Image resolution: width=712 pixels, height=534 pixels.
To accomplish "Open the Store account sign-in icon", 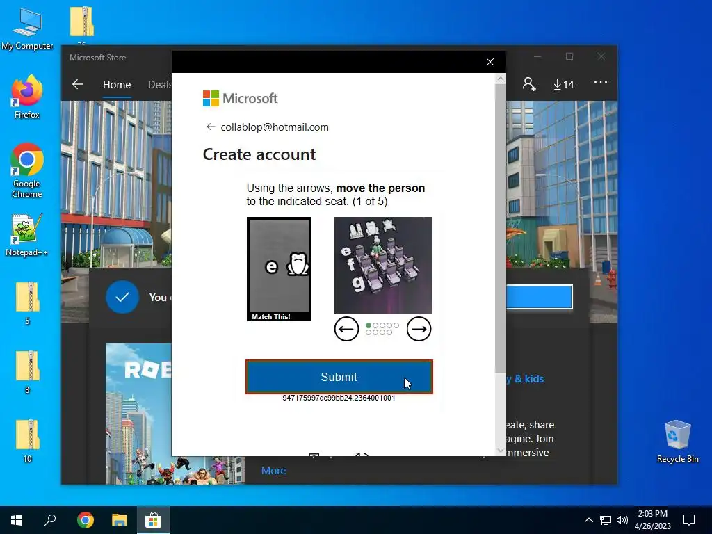I will (x=528, y=84).
